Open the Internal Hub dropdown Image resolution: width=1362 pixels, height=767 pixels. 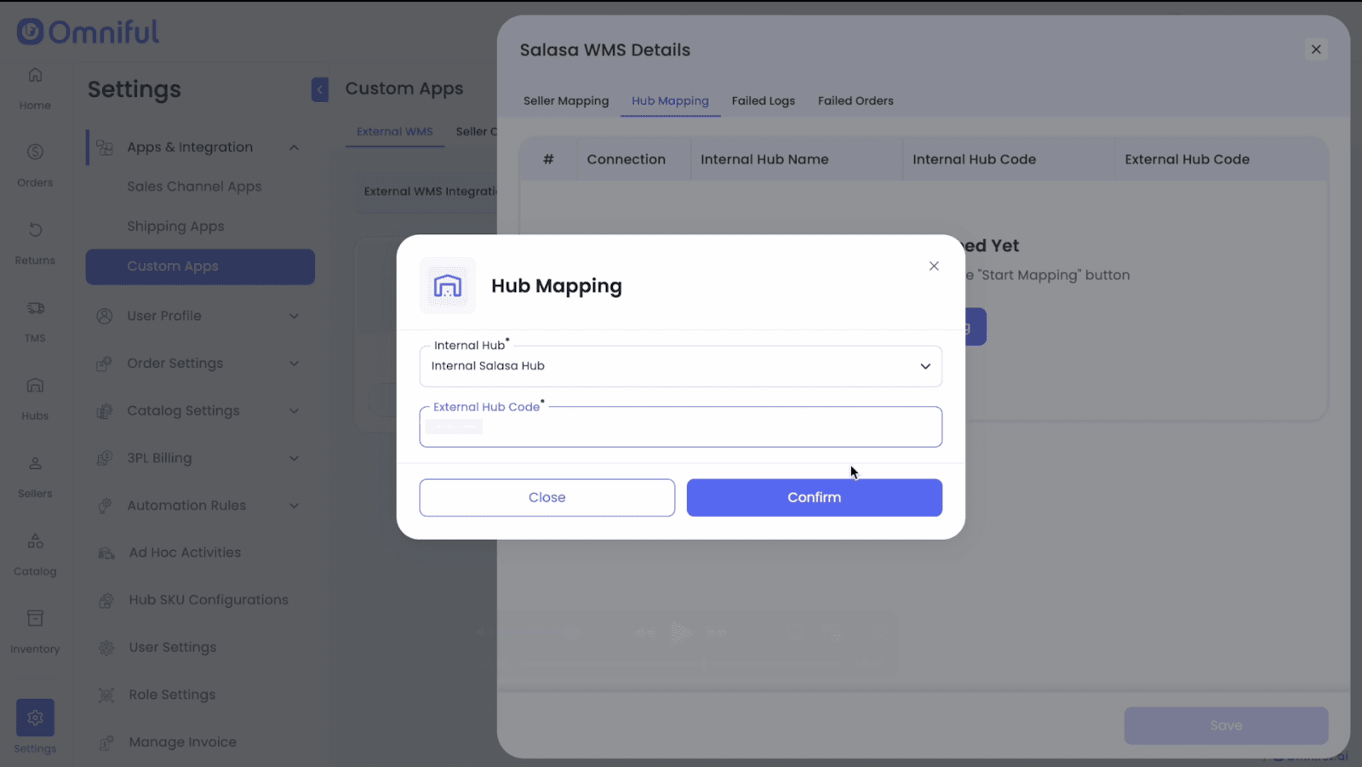tap(680, 366)
